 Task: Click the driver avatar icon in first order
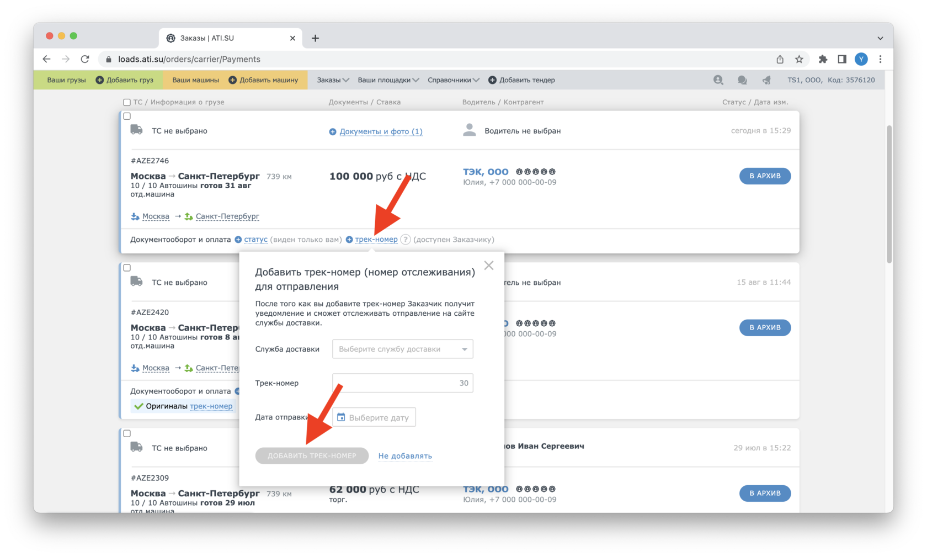tap(470, 130)
